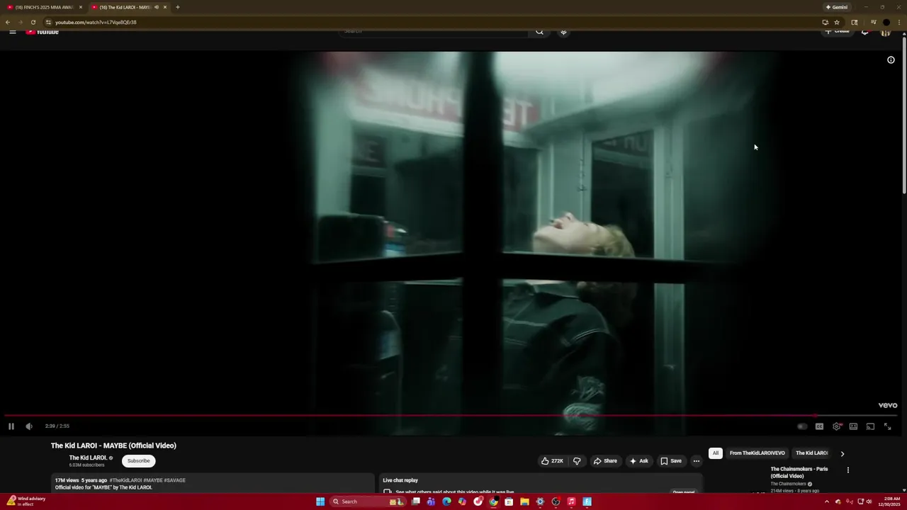
Task: Reload the current page
Action: click(x=33, y=22)
